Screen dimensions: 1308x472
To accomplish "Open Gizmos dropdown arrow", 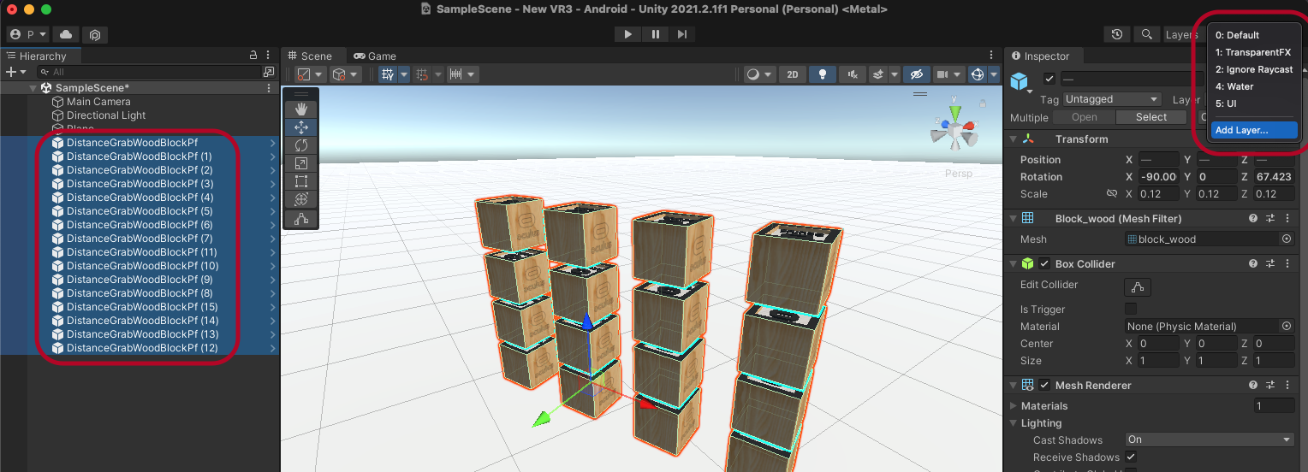I will click(x=994, y=74).
